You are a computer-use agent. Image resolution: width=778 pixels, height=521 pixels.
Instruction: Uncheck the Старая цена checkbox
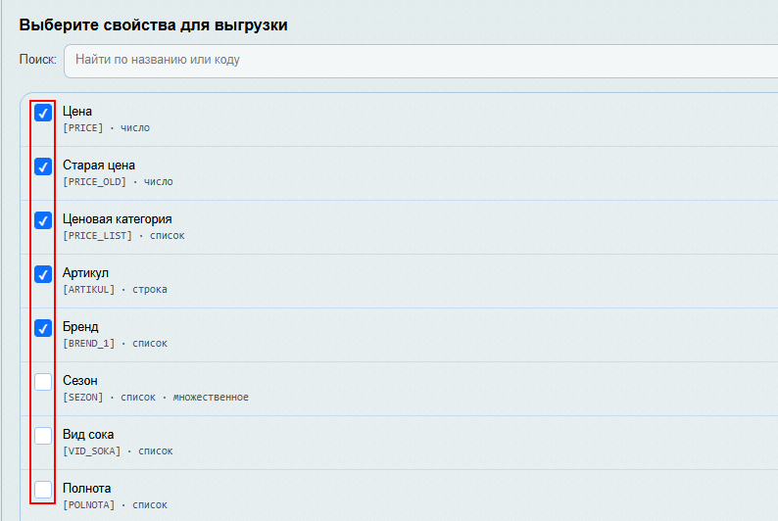pyautogui.click(x=43, y=166)
